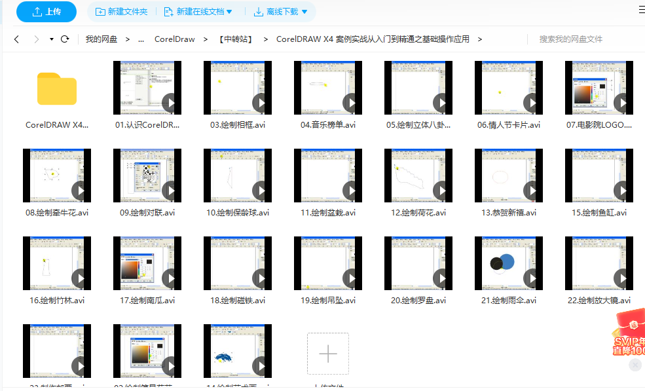645x391 pixels.
Task: Select file name 22.绘制放大镜.avi
Action: pos(599,301)
